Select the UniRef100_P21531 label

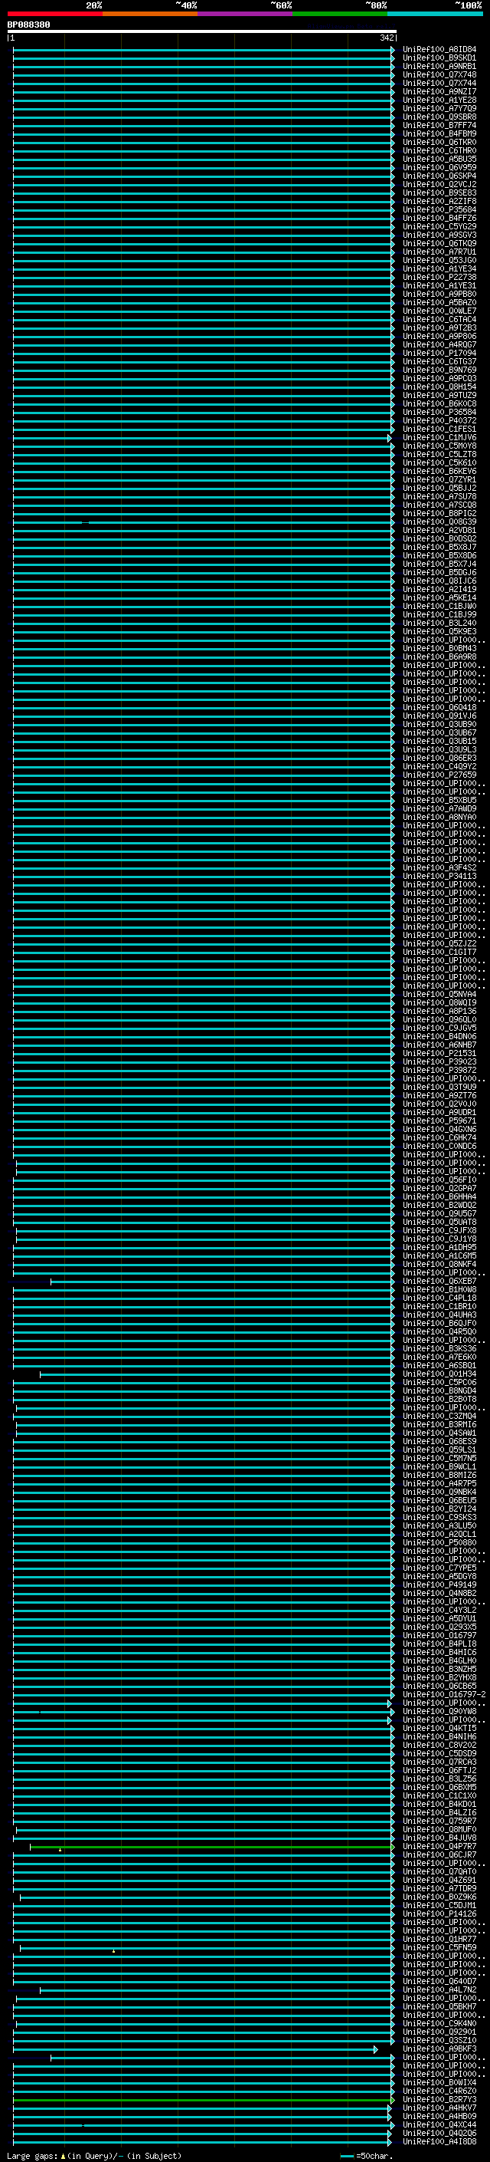tap(439, 1053)
